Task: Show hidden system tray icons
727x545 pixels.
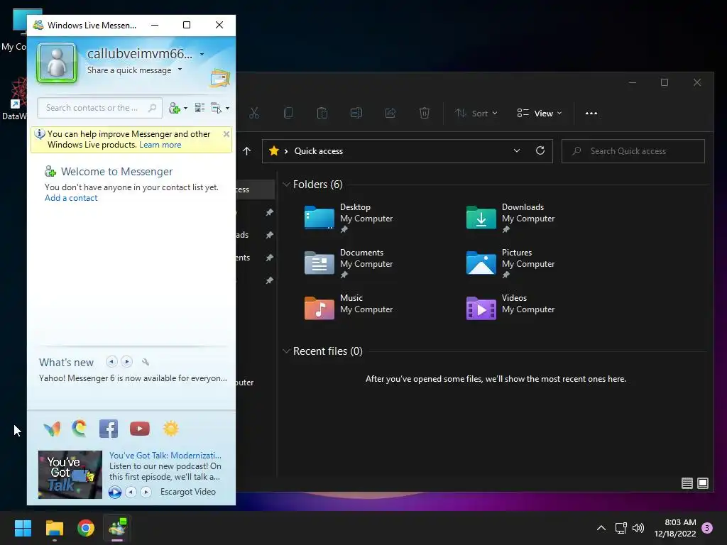Action: click(601, 528)
